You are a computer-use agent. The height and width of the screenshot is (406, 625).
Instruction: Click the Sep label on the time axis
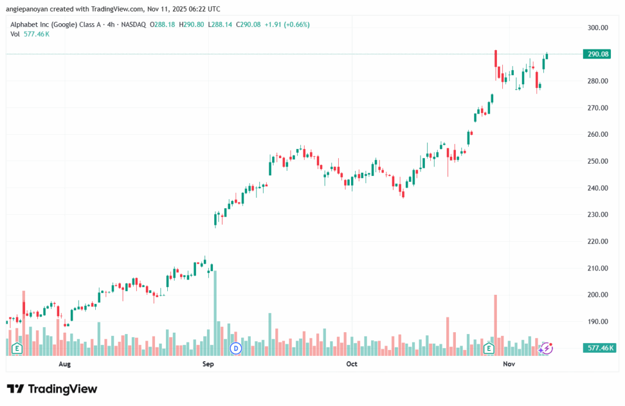pyautogui.click(x=208, y=364)
